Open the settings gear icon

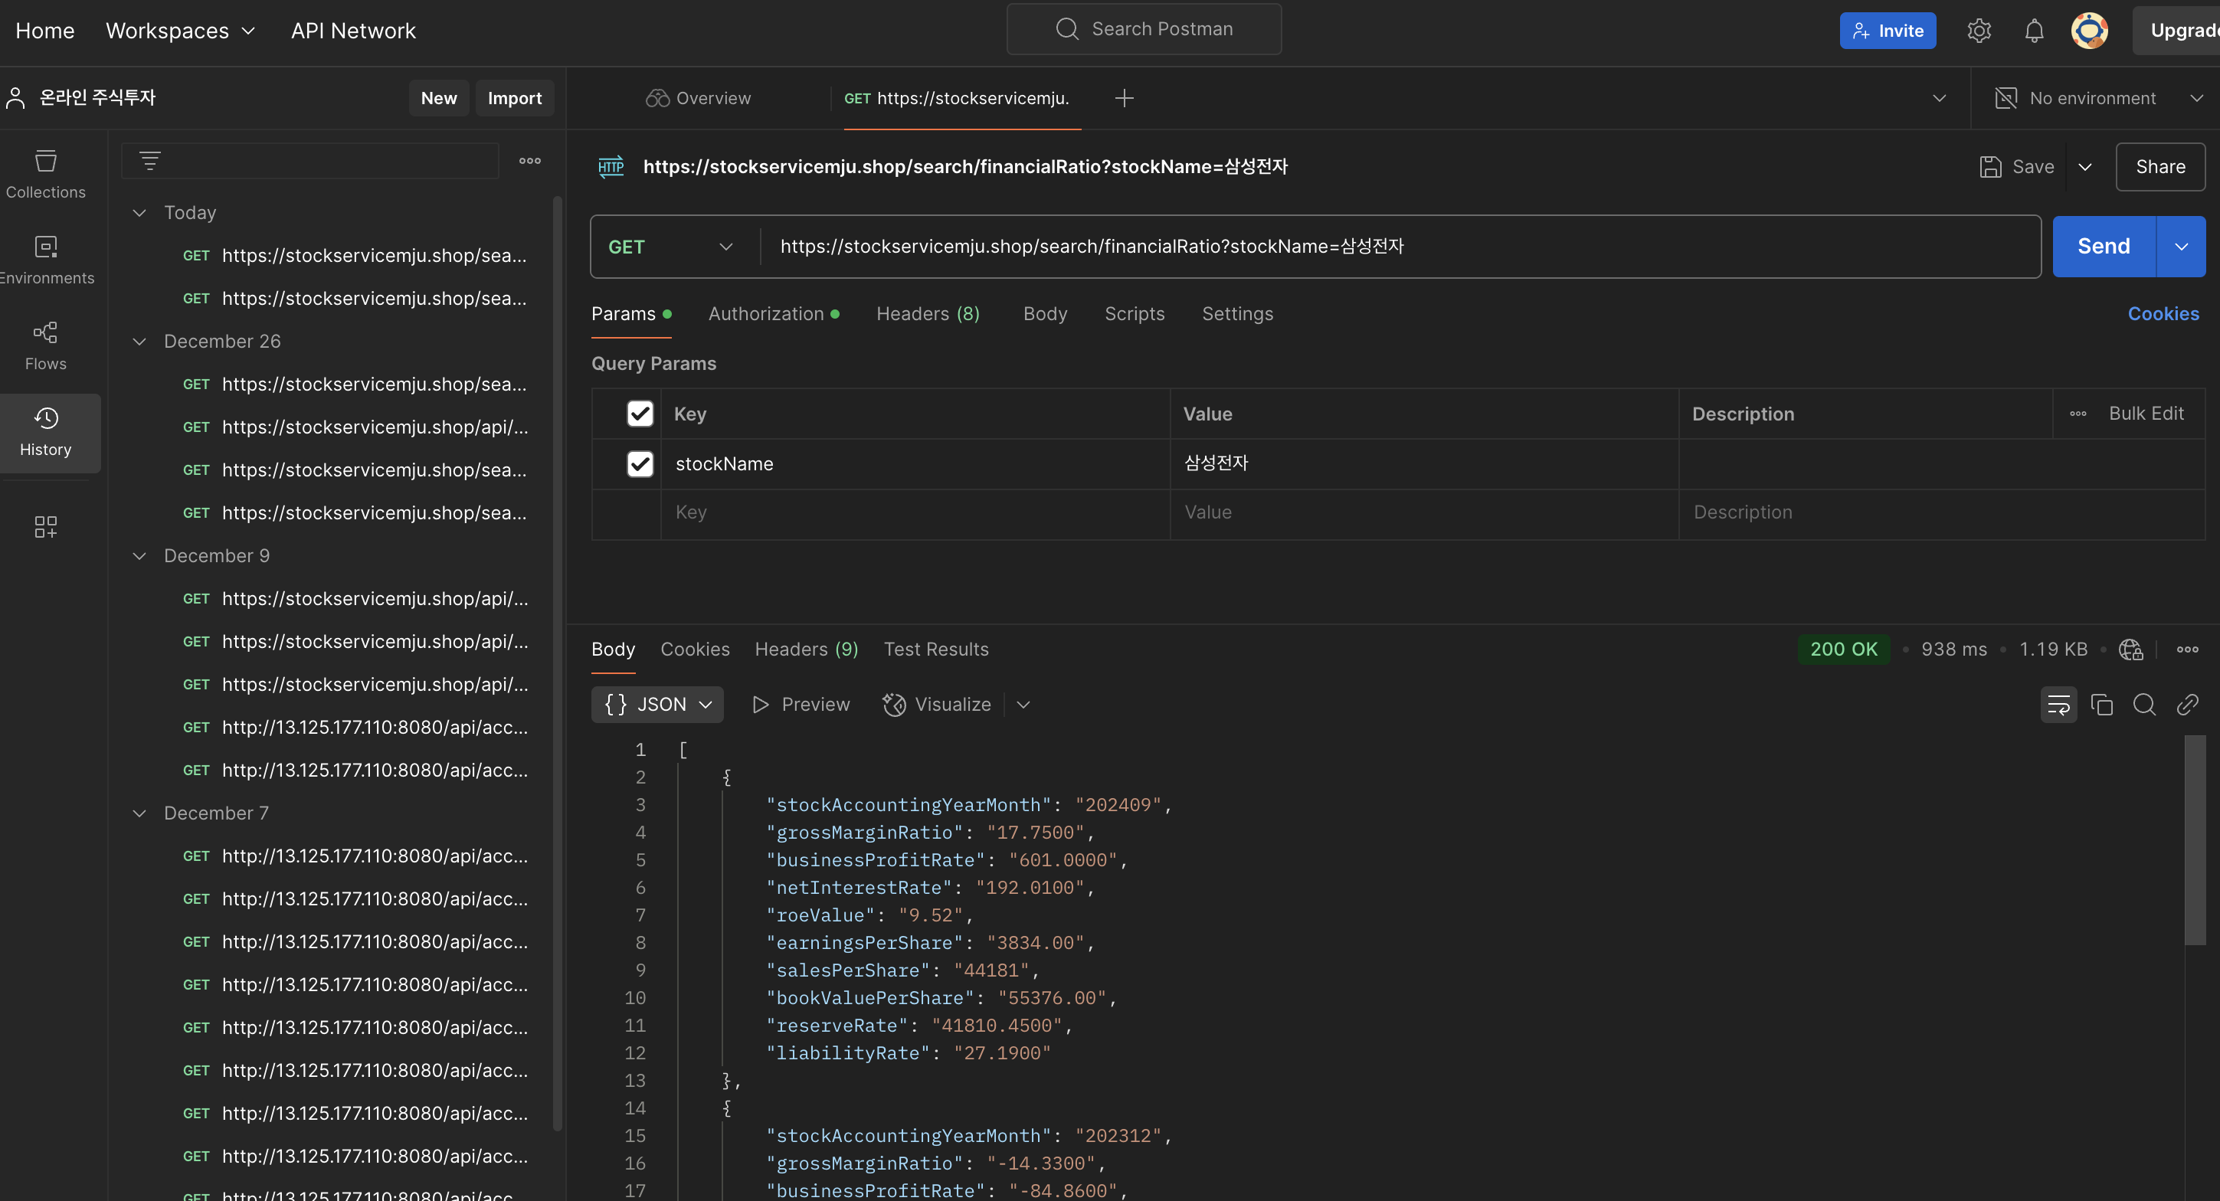[1979, 30]
